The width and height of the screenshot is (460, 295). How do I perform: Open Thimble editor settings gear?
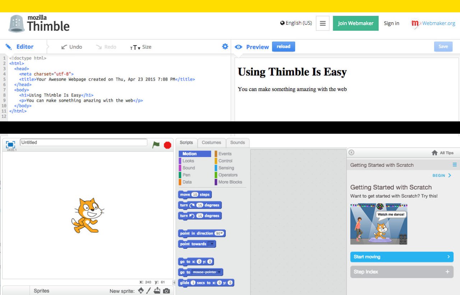coord(225,47)
